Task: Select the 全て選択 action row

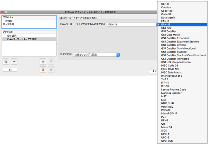Action: [29, 36]
